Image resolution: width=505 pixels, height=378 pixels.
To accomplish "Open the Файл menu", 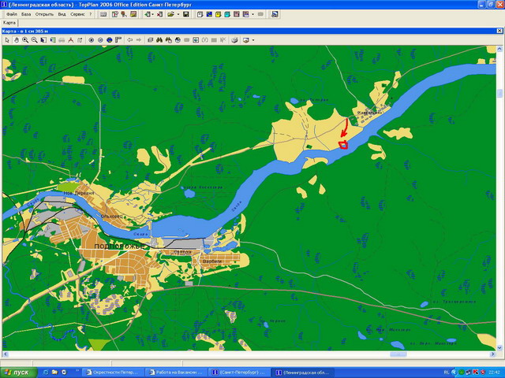I will pyautogui.click(x=11, y=14).
